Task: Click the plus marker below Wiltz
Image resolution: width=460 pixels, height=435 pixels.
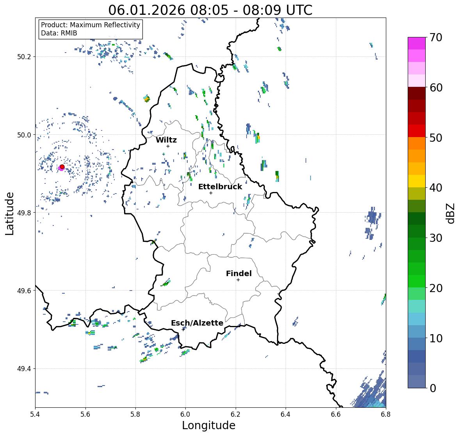Action: click(x=168, y=146)
